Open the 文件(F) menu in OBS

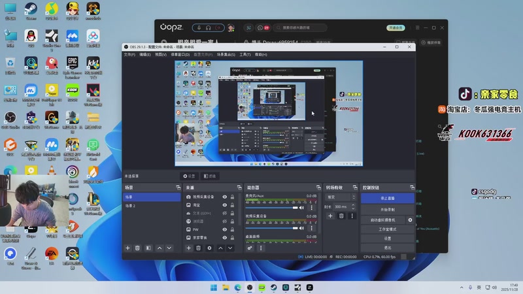point(129,55)
